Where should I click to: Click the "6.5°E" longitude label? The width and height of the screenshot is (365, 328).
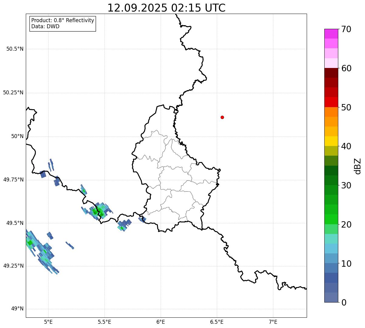click(x=217, y=322)
